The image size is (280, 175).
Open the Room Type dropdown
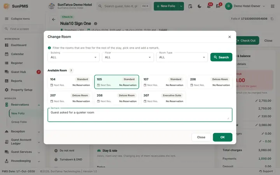pyautogui.click(x=182, y=57)
